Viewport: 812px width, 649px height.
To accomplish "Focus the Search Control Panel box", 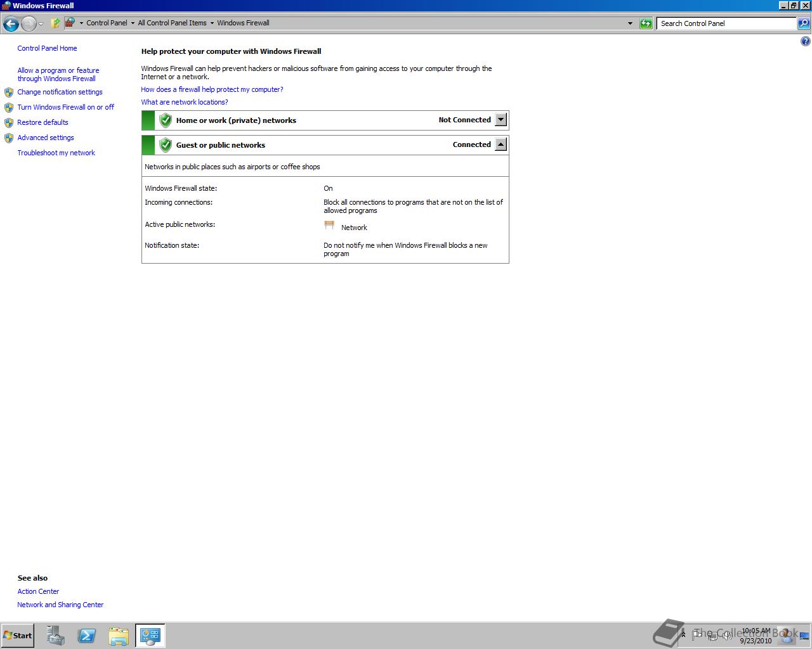I will (x=726, y=23).
